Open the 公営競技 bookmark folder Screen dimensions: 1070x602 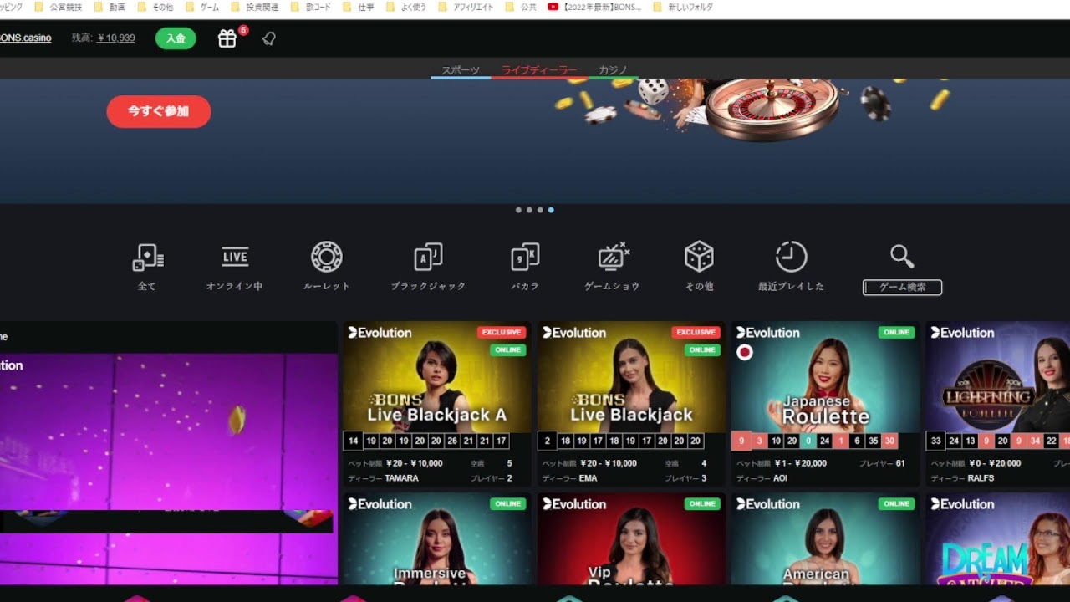[x=58, y=7]
